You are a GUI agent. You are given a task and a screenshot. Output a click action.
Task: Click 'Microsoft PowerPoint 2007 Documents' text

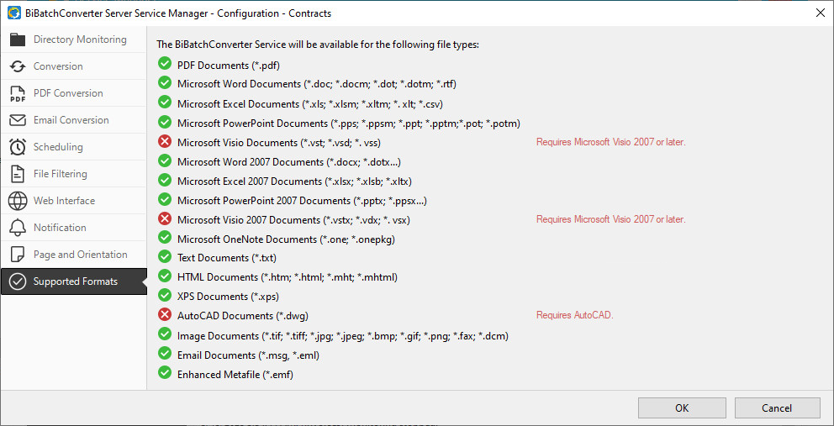302,201
